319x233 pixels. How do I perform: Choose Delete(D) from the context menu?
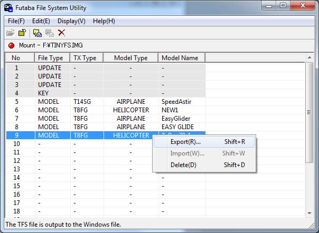183,165
